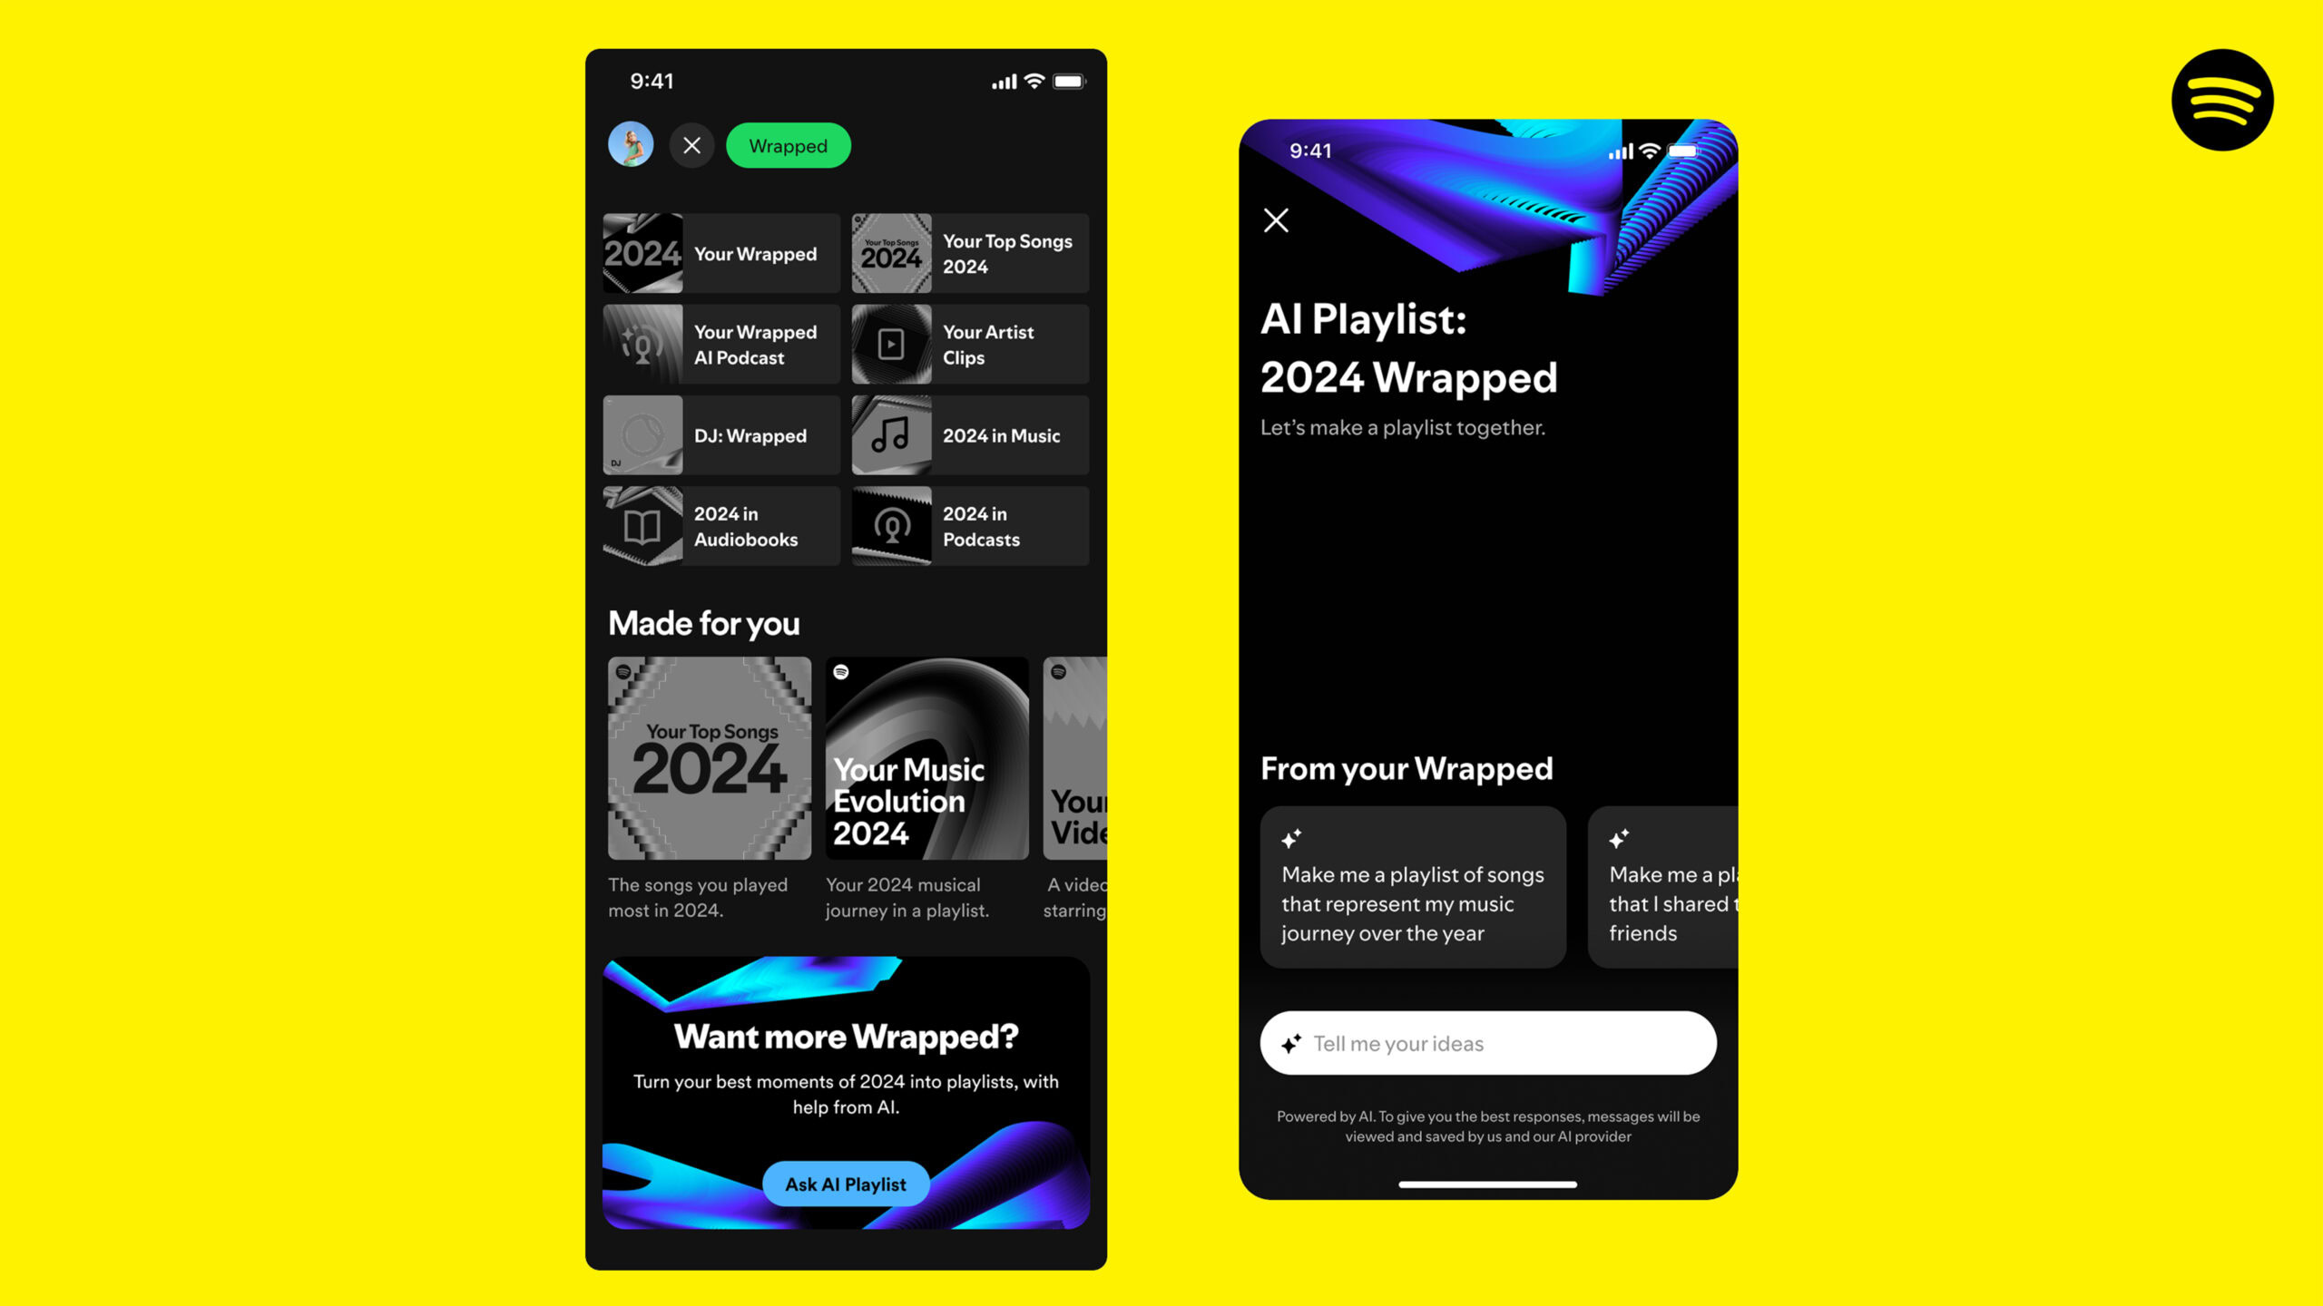Toggle Wrapped filter pill
The height and width of the screenshot is (1306, 2323).
point(789,145)
